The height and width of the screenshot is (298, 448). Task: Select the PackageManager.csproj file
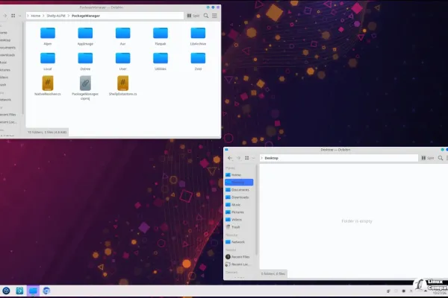click(x=85, y=88)
